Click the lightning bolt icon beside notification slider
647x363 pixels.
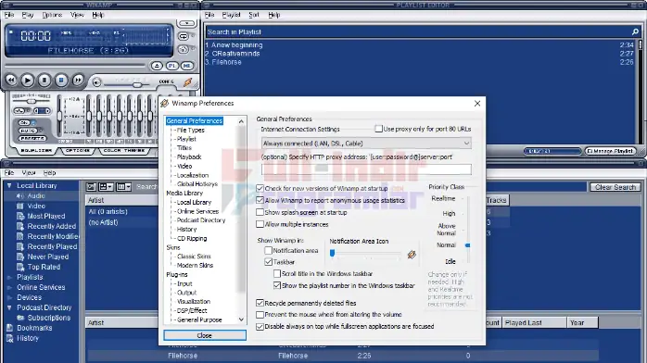point(412,255)
